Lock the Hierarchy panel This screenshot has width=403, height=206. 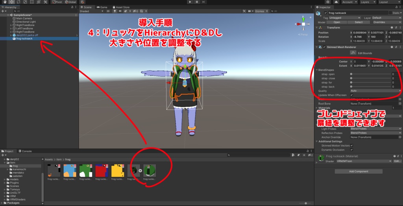[x=72, y=7]
